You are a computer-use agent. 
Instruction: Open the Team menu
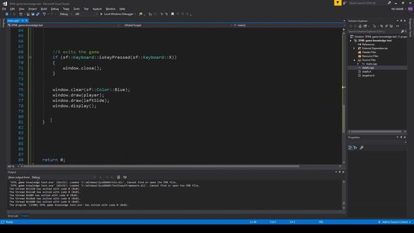(66, 9)
